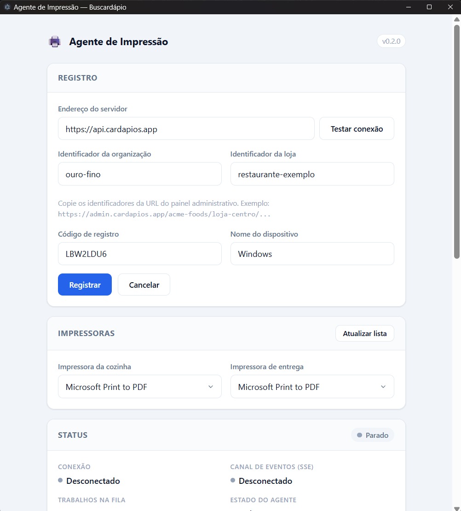Click the scrollbar down arrow
Image resolution: width=461 pixels, height=511 pixels.
[x=457, y=508]
